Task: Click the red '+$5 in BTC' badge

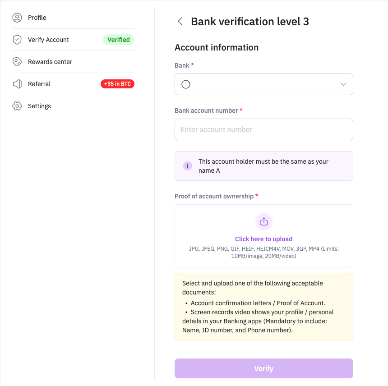Action: tap(117, 84)
